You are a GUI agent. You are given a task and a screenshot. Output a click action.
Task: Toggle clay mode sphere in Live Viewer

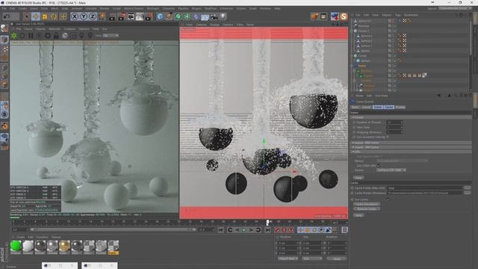(x=65, y=36)
